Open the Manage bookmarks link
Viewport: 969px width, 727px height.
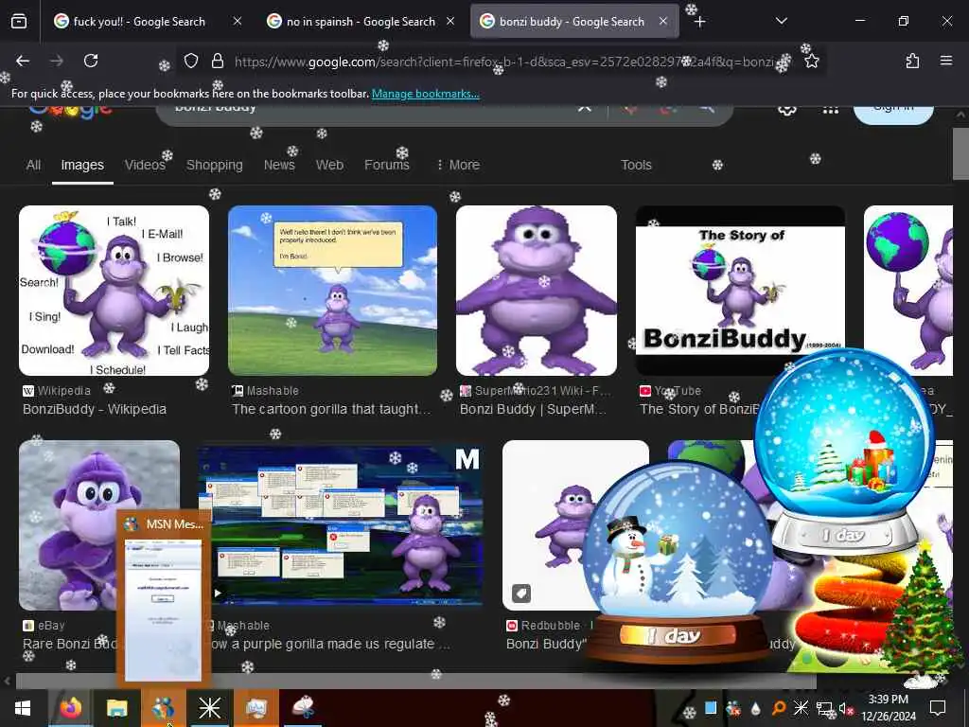pos(425,94)
